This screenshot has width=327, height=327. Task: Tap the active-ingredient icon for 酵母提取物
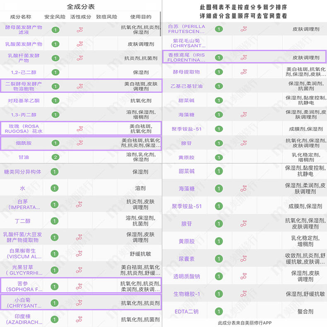coord(243,72)
